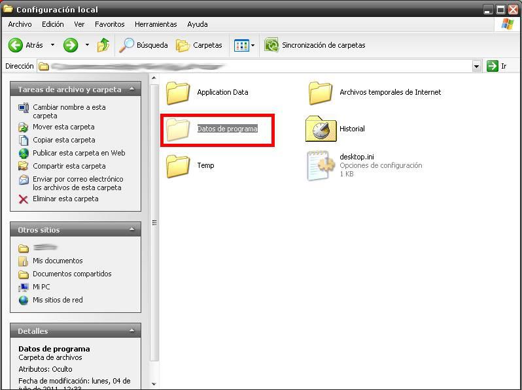Open the Herramientas menu

(156, 24)
